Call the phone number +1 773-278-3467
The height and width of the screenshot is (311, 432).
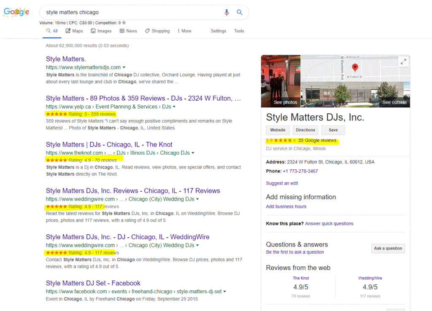[x=300, y=171]
